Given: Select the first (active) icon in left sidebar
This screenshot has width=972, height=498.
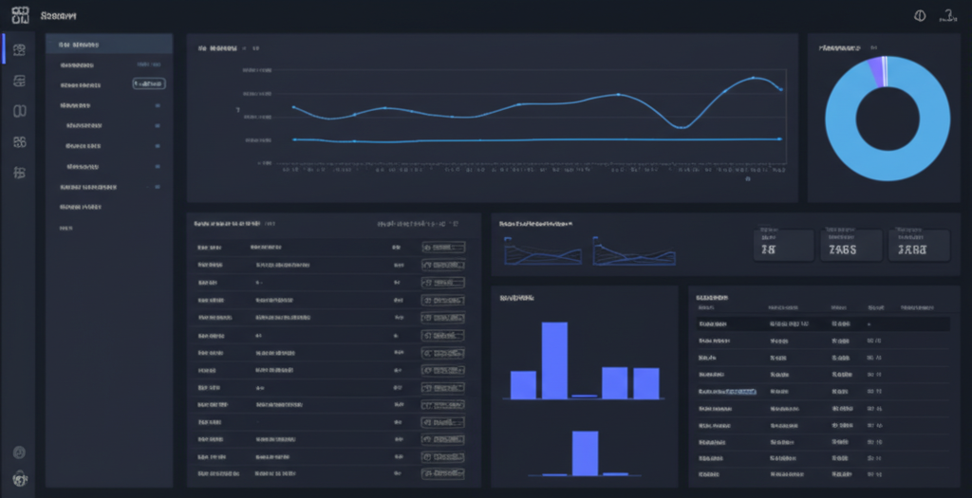Looking at the screenshot, I should pyautogui.click(x=20, y=49).
